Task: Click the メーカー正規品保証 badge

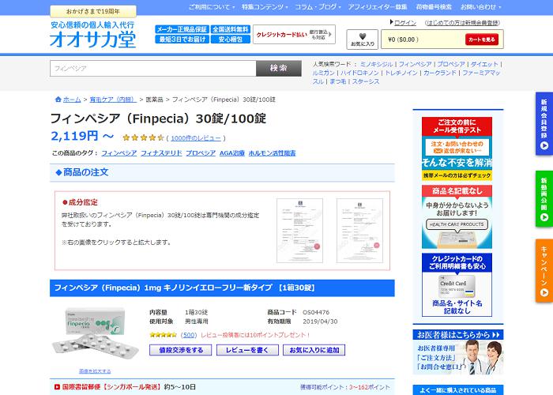Action: coord(182,29)
